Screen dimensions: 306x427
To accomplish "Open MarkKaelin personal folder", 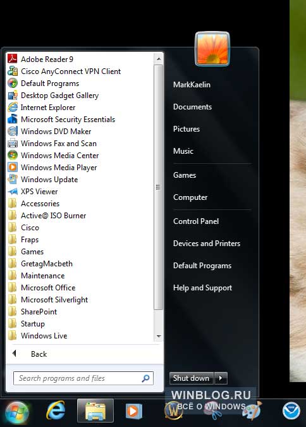I will click(192, 85).
